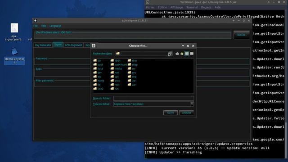Expand the 'Rechercher dans' path dropdown
This screenshot has height=162, width=288.
170,54
